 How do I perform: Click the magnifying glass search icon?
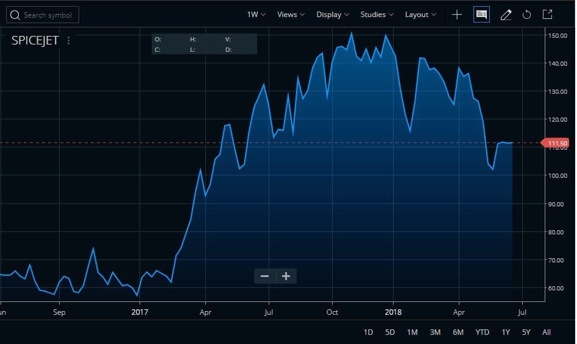pos(15,15)
